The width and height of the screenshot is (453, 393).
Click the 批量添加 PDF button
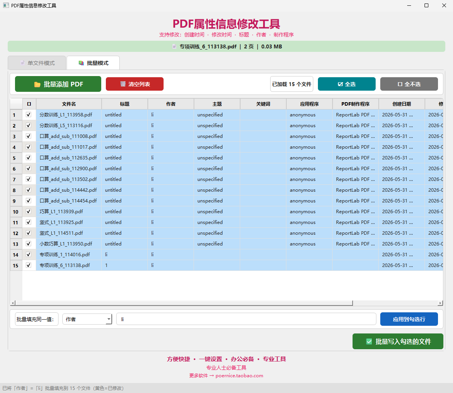tap(58, 84)
